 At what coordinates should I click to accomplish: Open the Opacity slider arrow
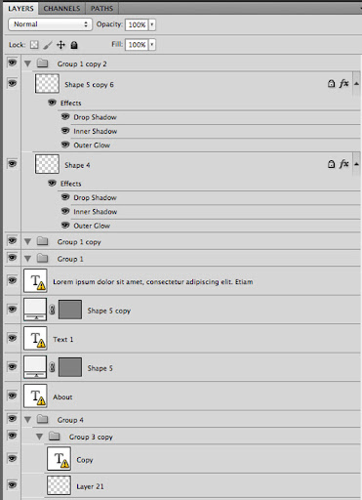pos(152,24)
